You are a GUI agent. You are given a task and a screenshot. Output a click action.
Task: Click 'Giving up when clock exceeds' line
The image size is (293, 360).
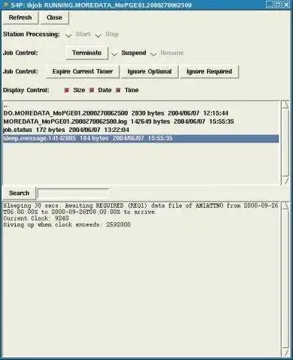(67, 225)
